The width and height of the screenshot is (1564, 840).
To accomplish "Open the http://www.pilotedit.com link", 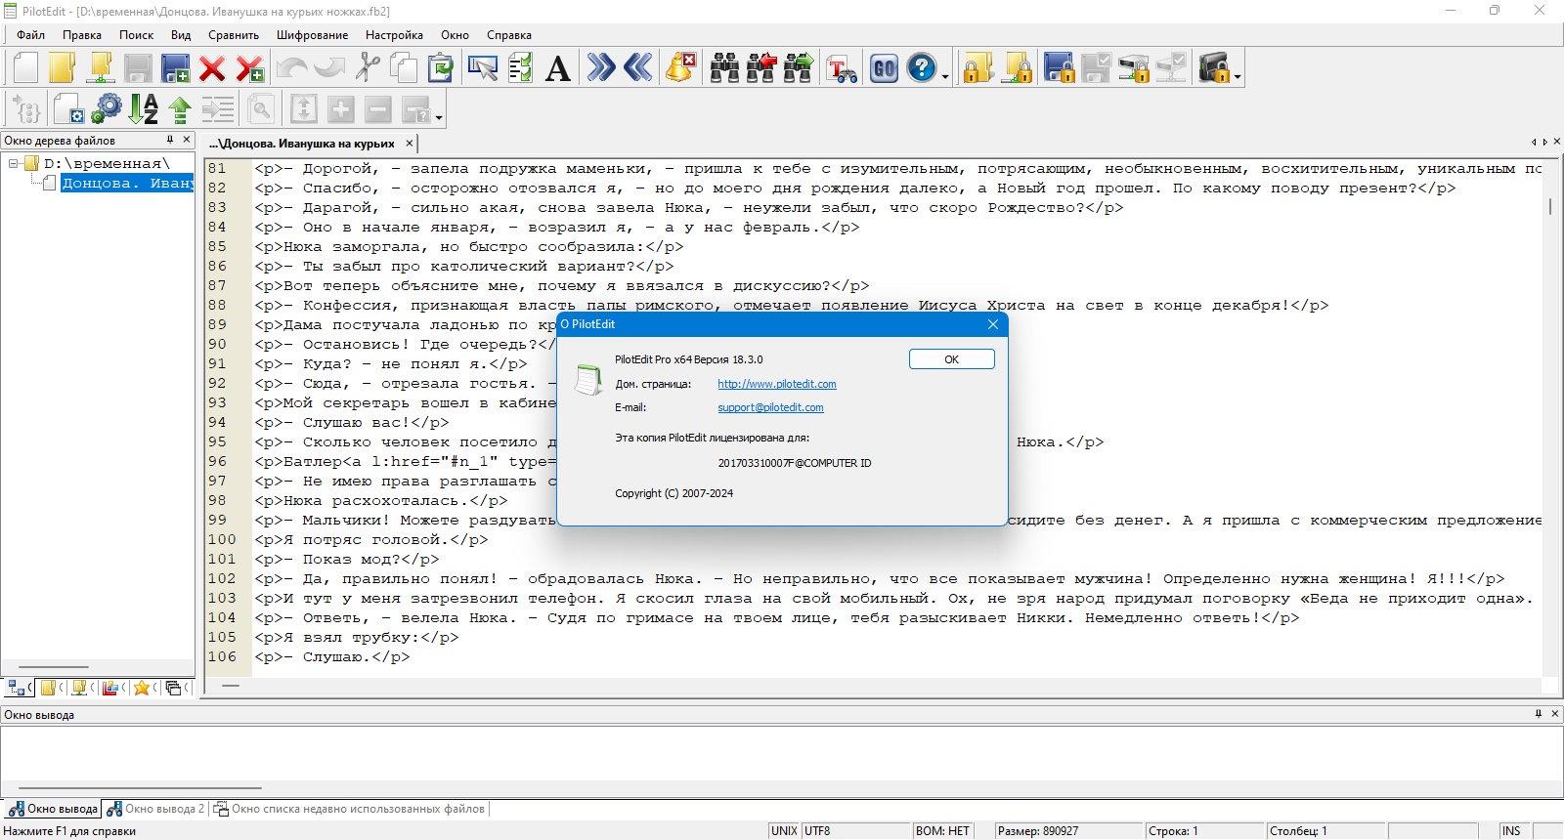I will (x=776, y=384).
